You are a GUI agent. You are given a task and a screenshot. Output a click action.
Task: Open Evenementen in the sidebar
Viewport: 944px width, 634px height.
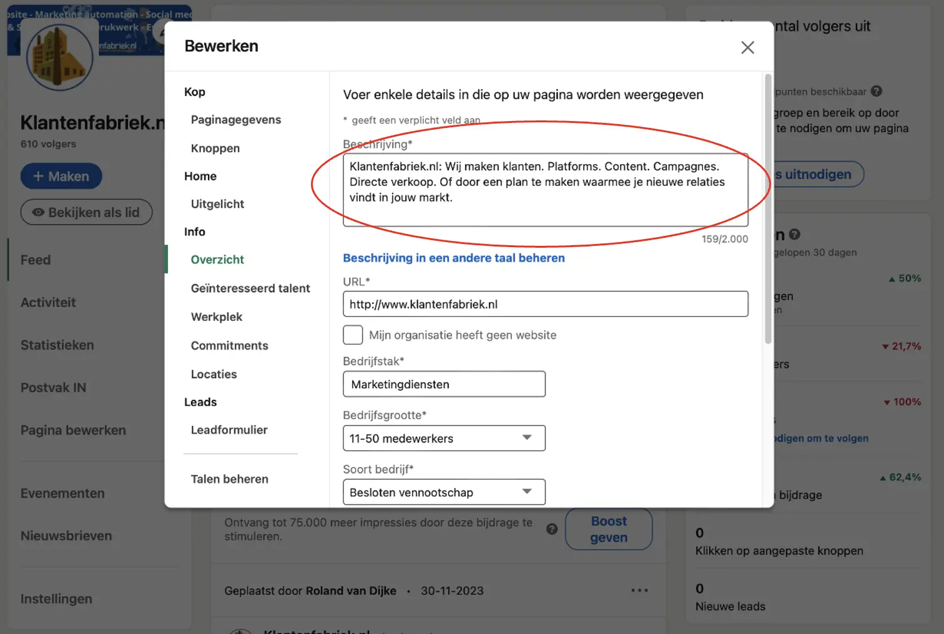click(62, 494)
